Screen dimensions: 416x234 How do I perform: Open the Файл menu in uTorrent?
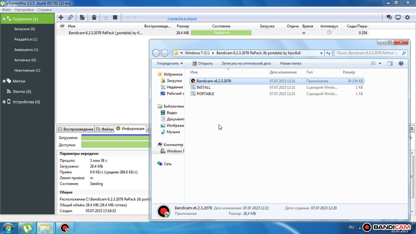(x=6, y=10)
